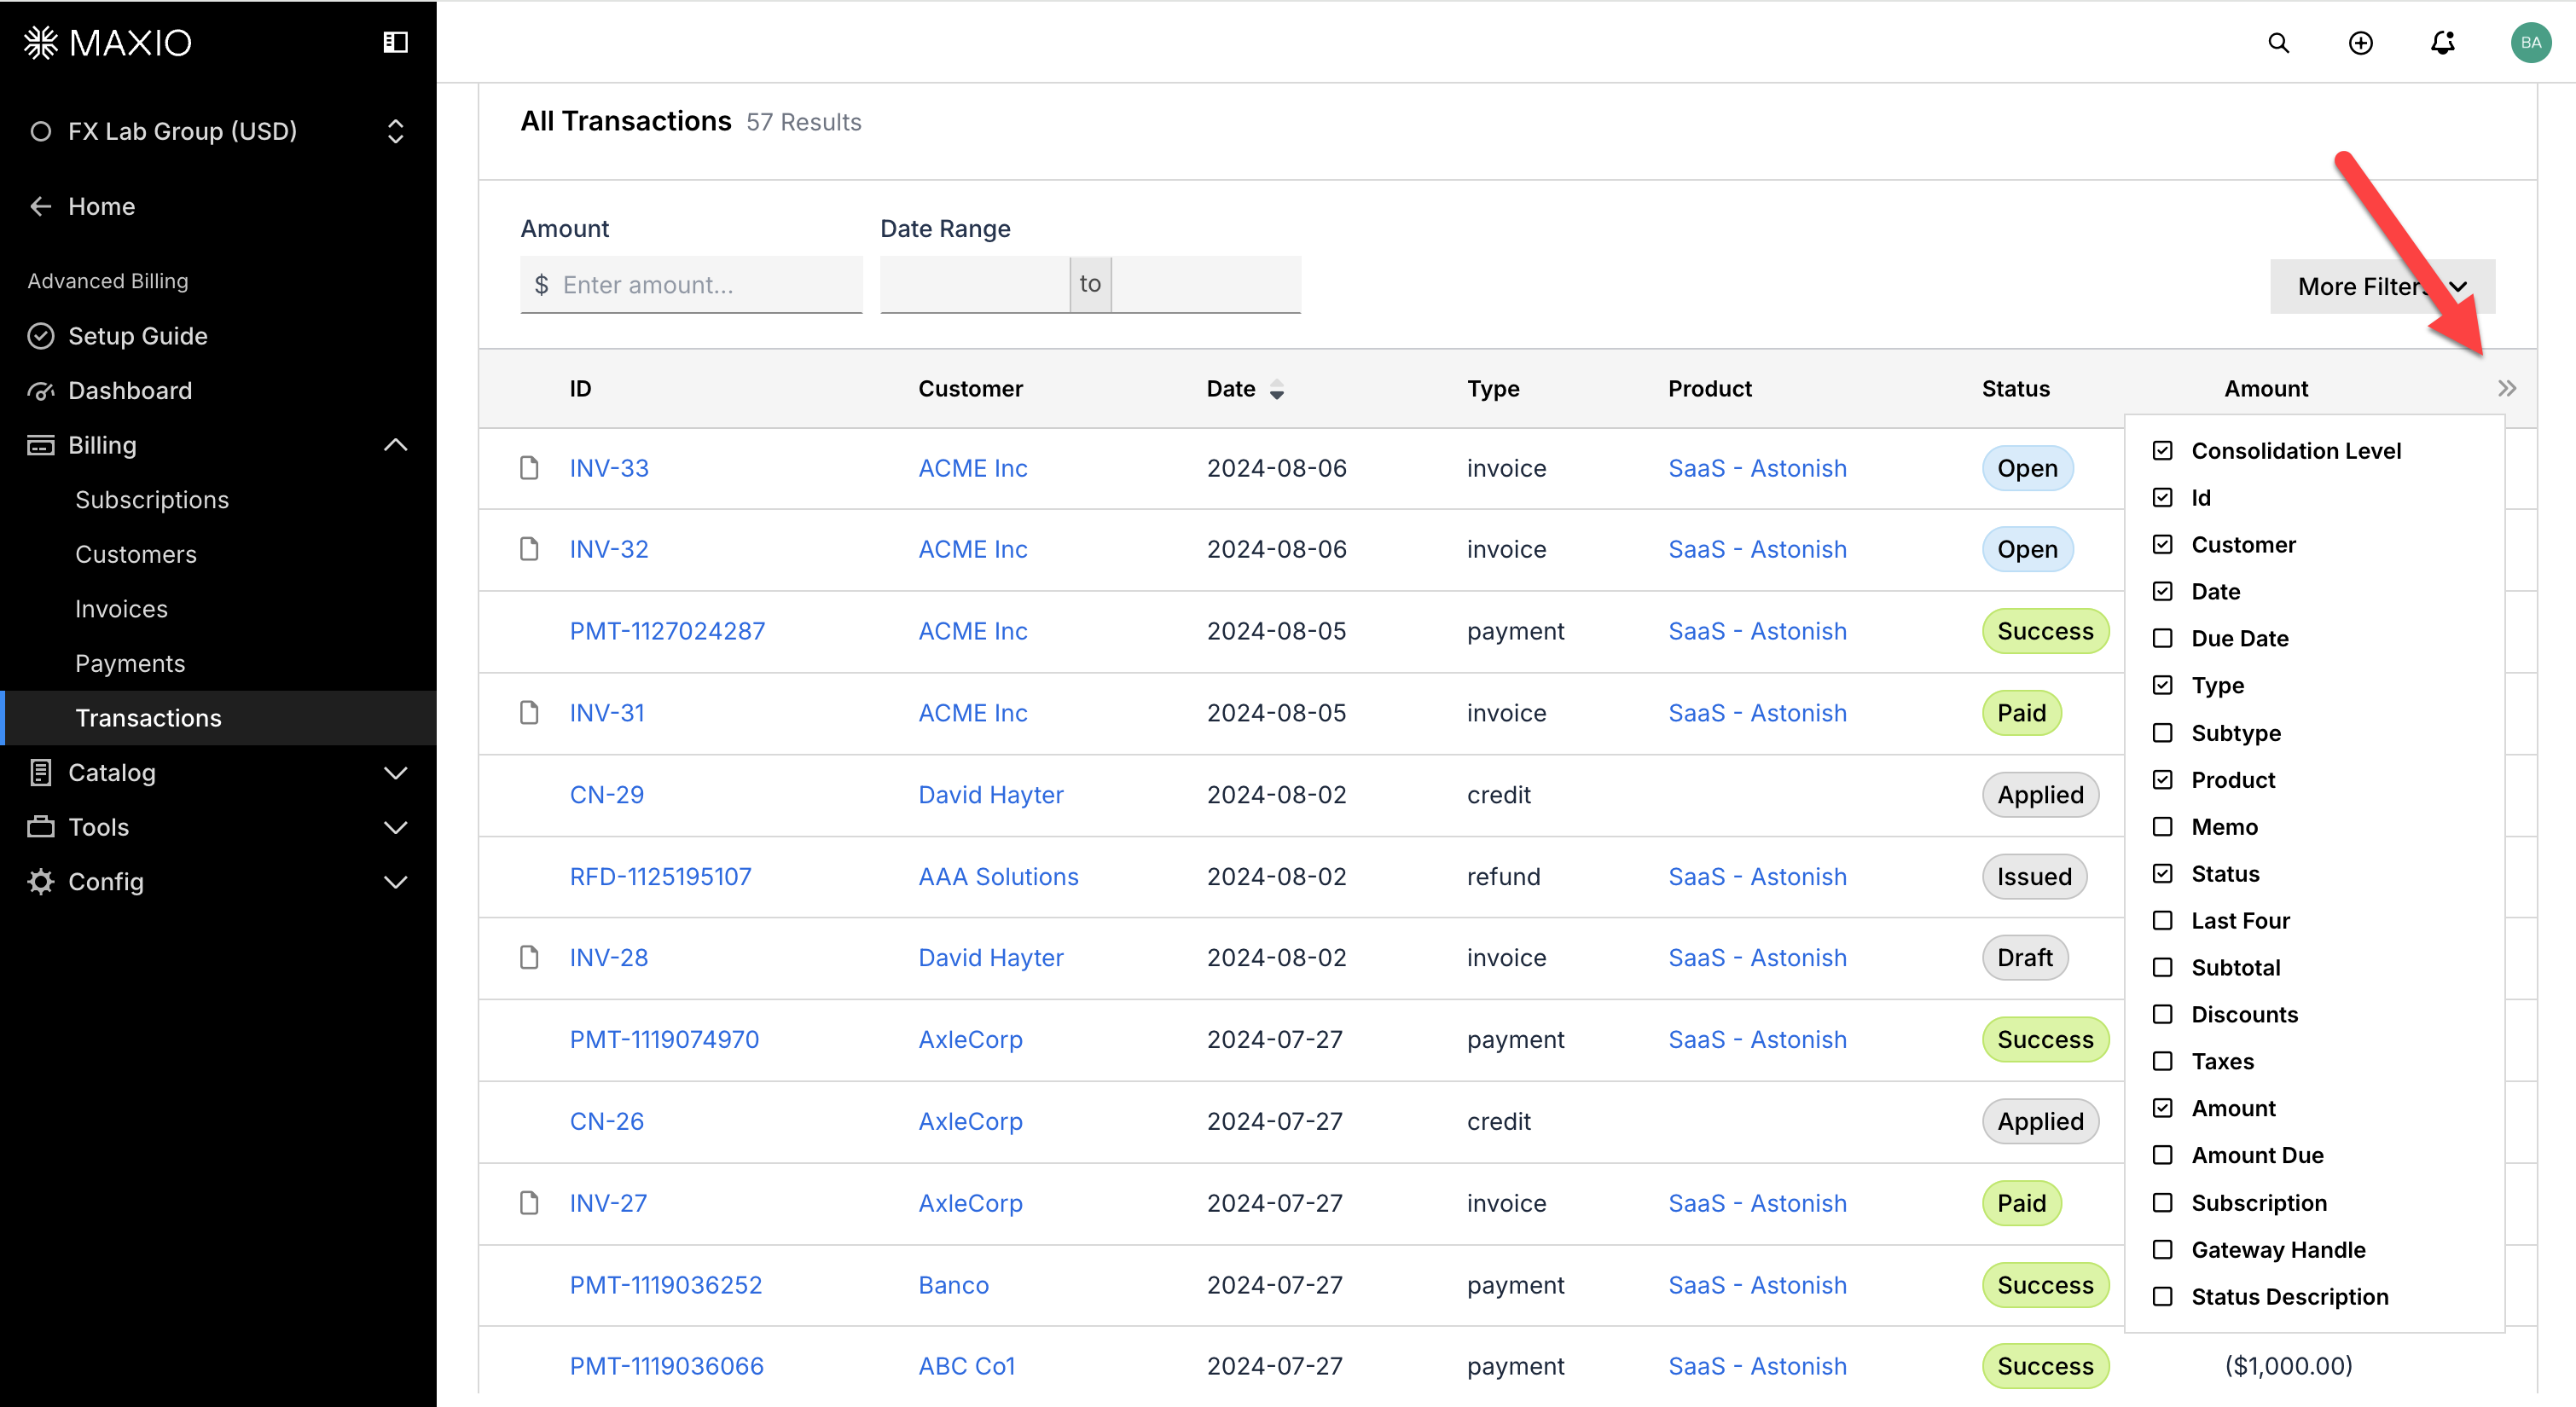The width and height of the screenshot is (2576, 1407).
Task: Open ABC Co1 customer link
Action: (x=966, y=1366)
